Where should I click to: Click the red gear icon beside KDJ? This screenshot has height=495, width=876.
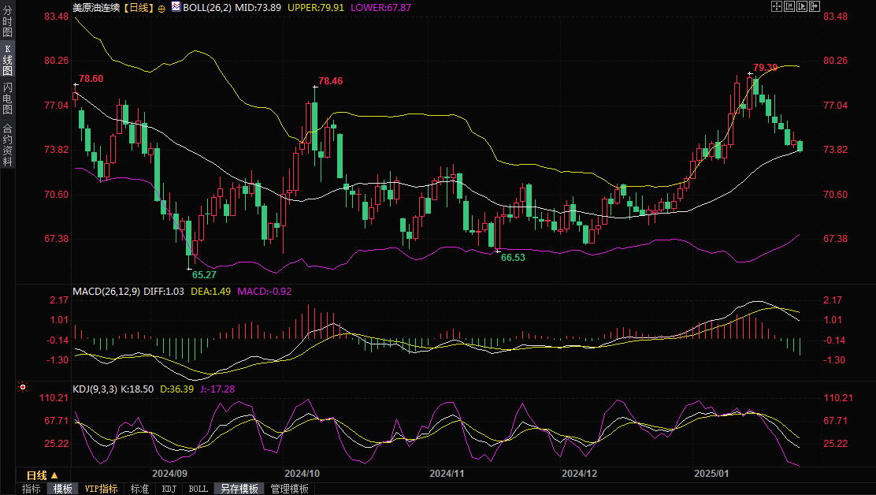22,388
